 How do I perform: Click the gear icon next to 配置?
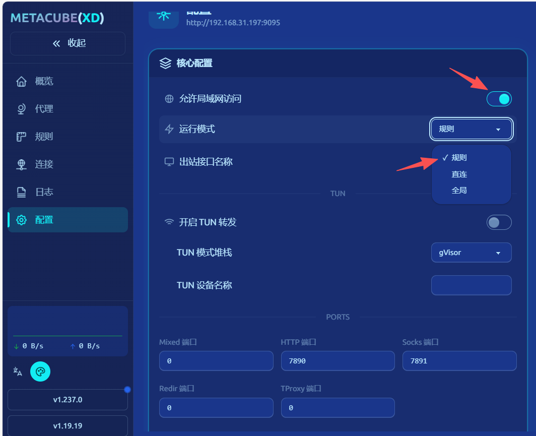21,220
